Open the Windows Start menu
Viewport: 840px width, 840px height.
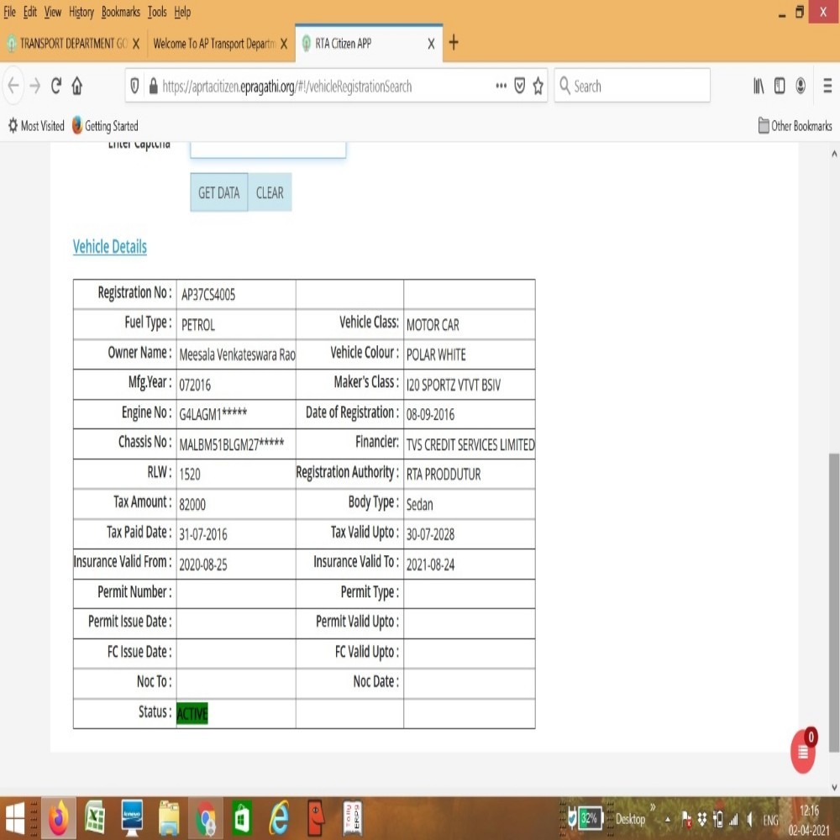click(14, 818)
